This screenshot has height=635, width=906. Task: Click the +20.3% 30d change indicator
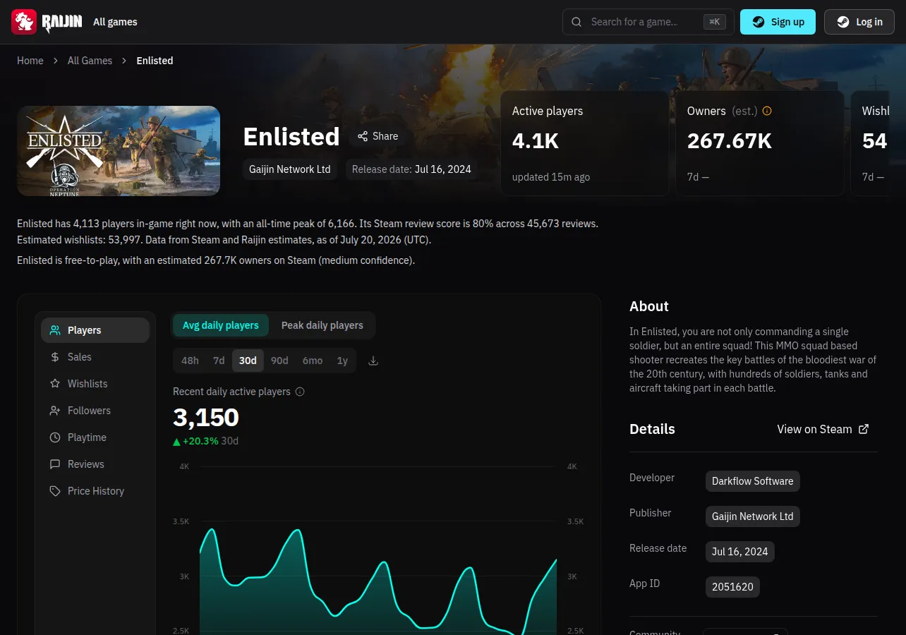[205, 441]
